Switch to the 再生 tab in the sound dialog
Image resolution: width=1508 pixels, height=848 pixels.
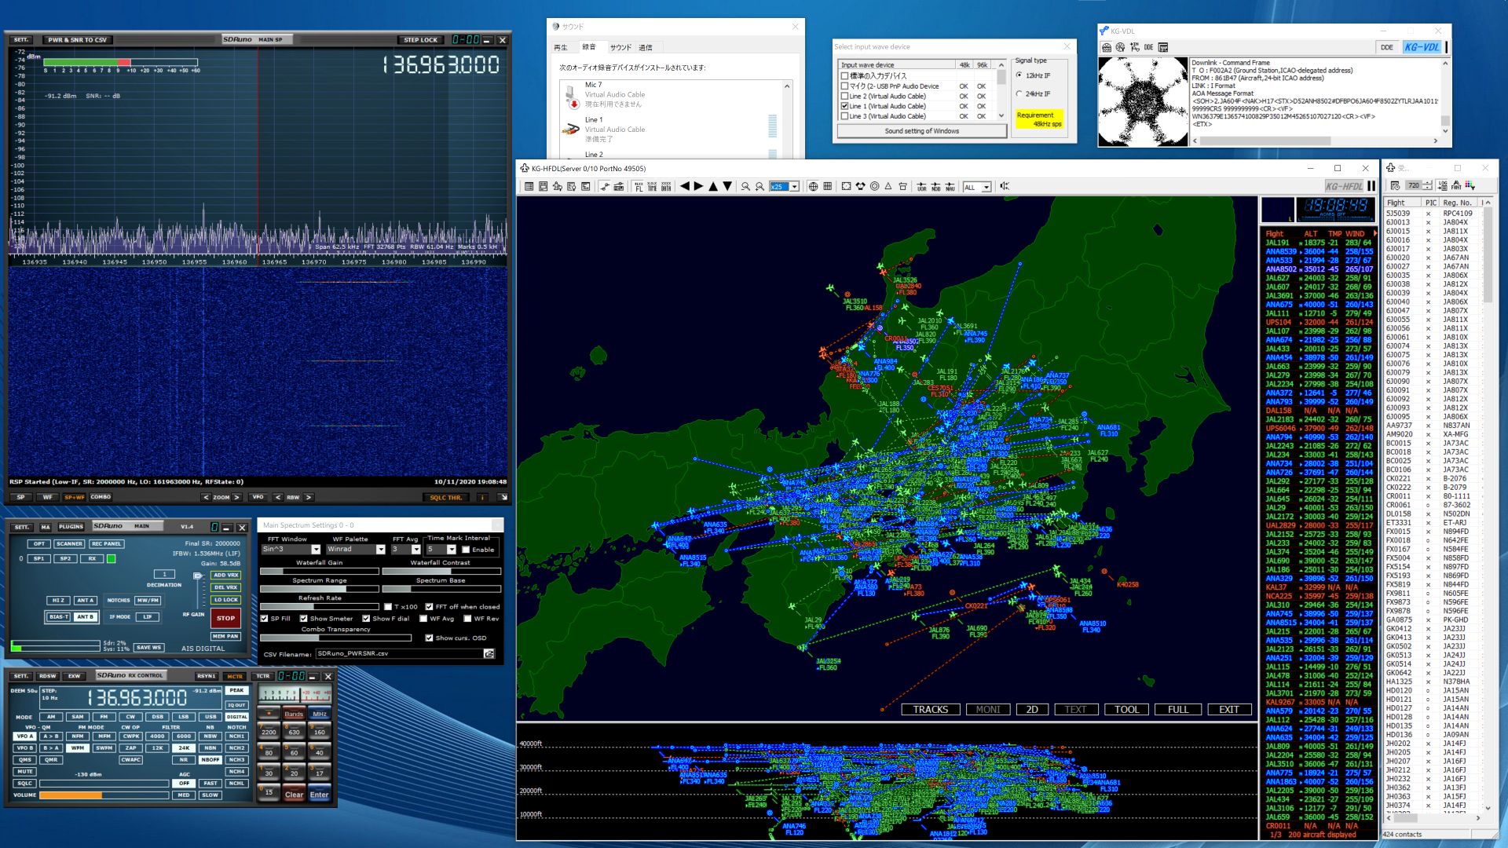coord(561,48)
